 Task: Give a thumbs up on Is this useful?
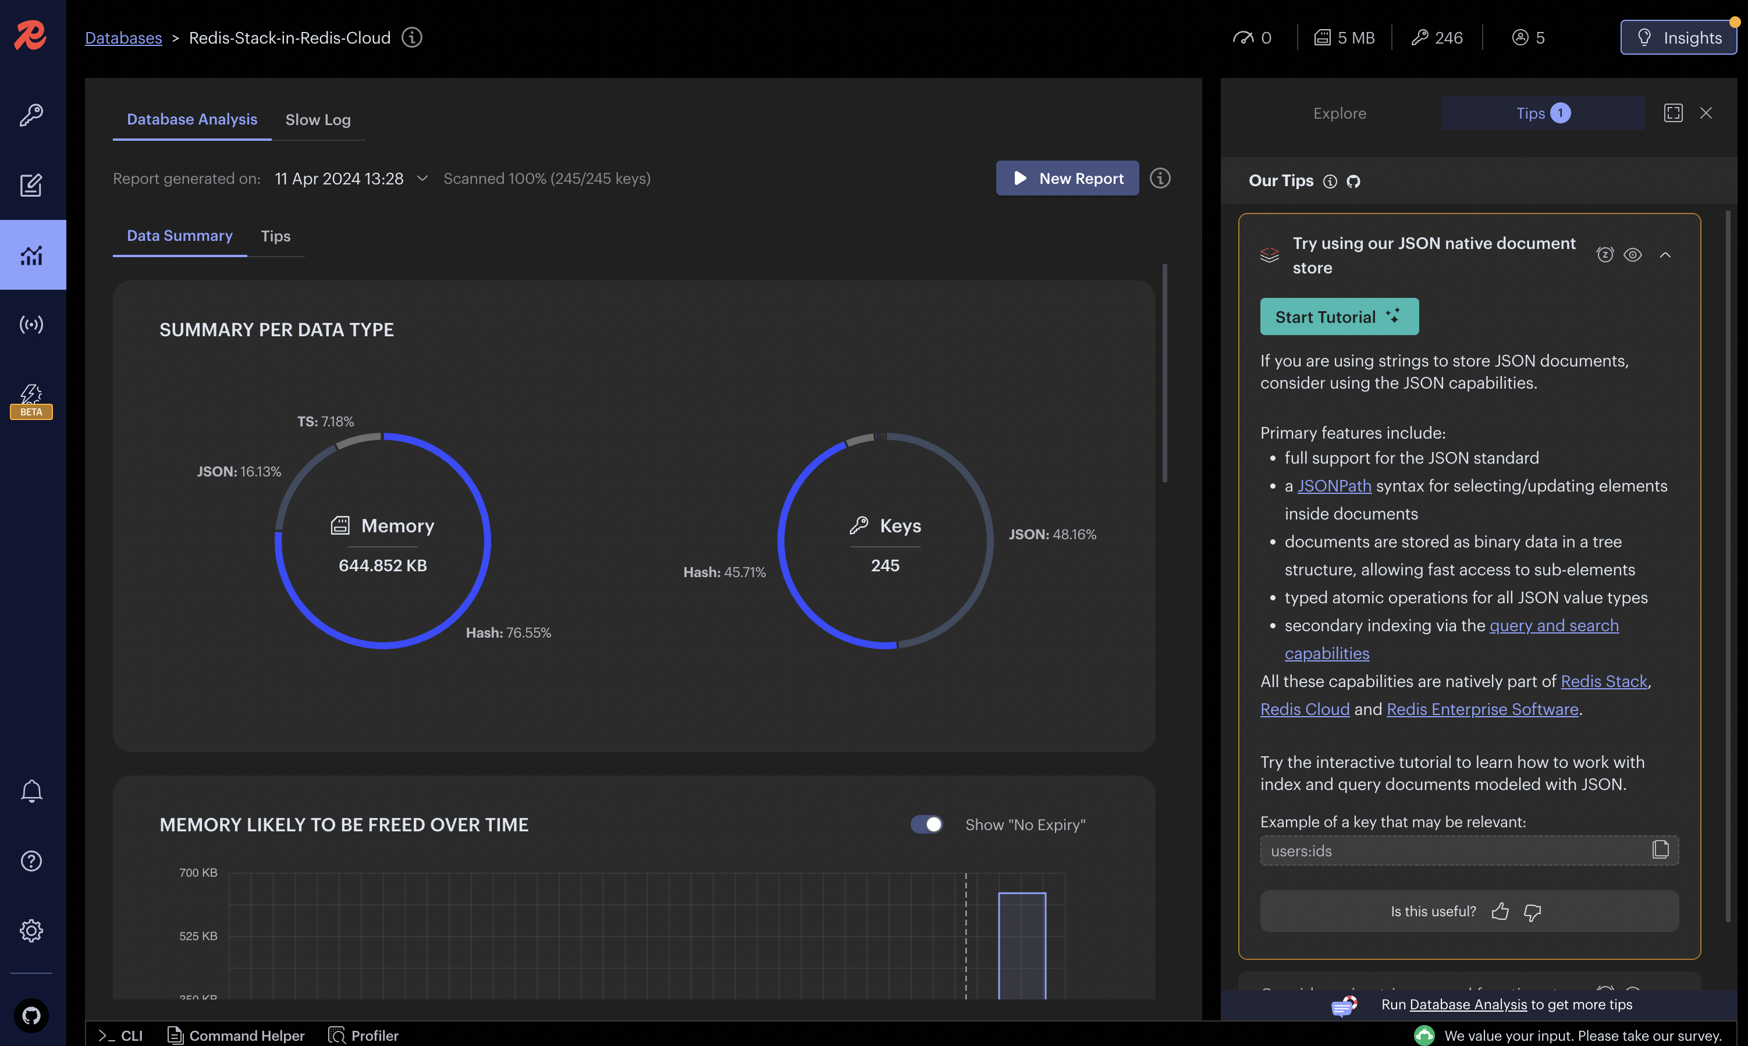(1501, 912)
